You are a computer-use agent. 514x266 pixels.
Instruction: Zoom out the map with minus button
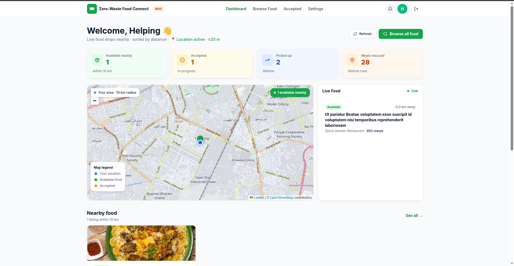pos(95,101)
